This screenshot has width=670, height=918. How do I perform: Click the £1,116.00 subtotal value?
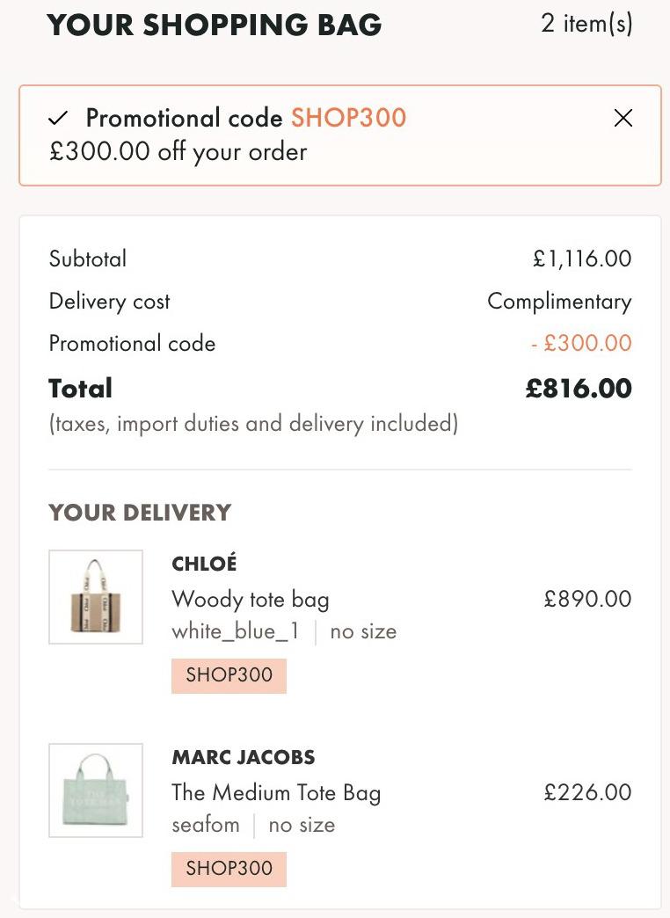pos(582,259)
